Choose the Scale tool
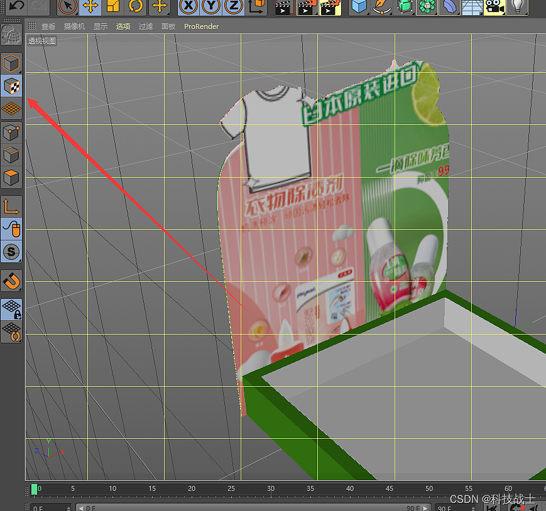546x511 pixels. [x=113, y=7]
